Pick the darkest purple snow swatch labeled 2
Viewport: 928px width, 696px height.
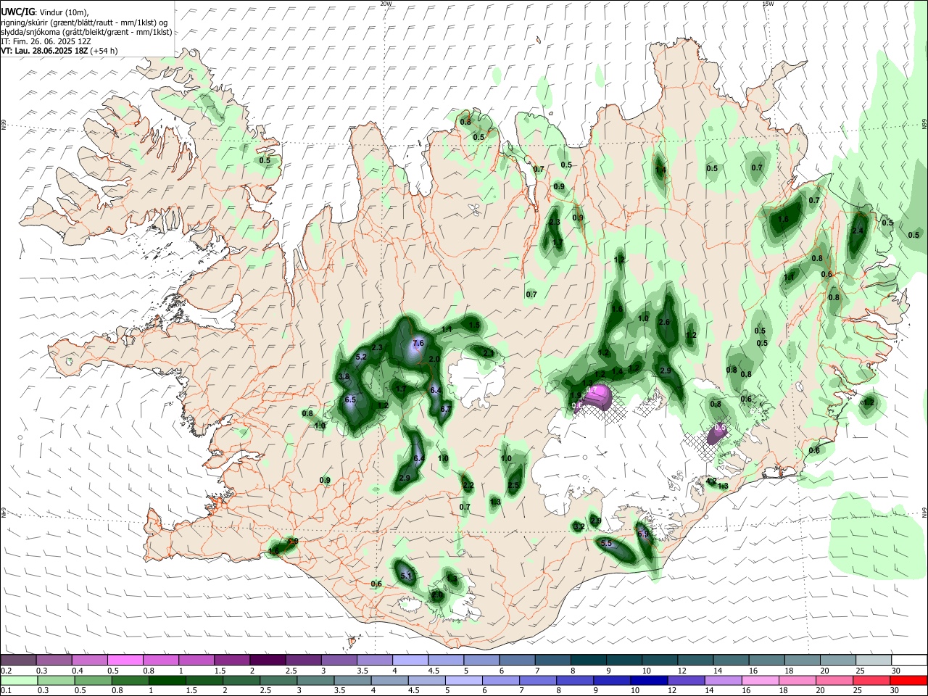[x=268, y=660]
